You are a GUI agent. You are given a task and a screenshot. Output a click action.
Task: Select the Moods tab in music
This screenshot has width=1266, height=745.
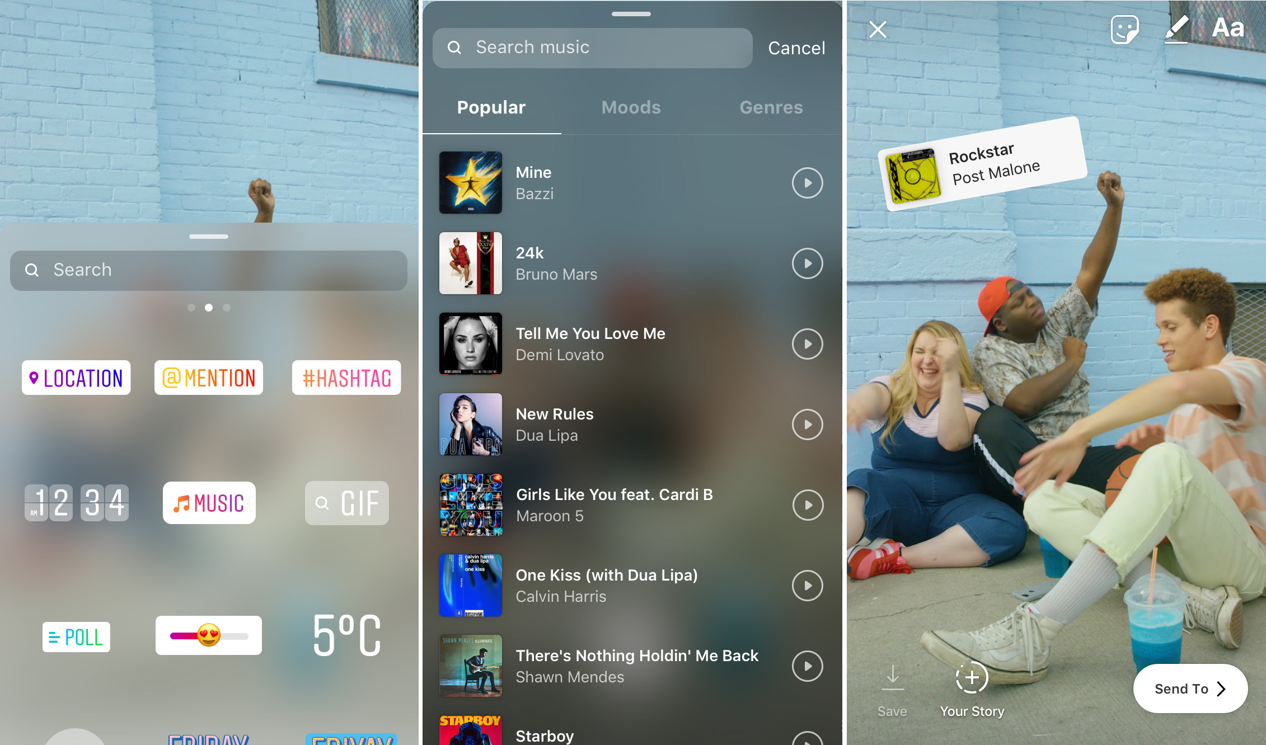click(634, 107)
